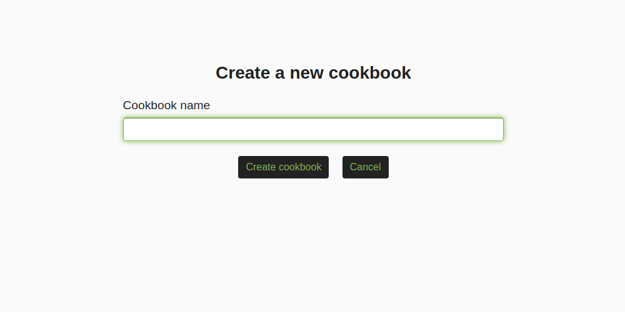This screenshot has width=625, height=312.
Task: Click the wide input field above the buttons
Action: (x=313, y=129)
